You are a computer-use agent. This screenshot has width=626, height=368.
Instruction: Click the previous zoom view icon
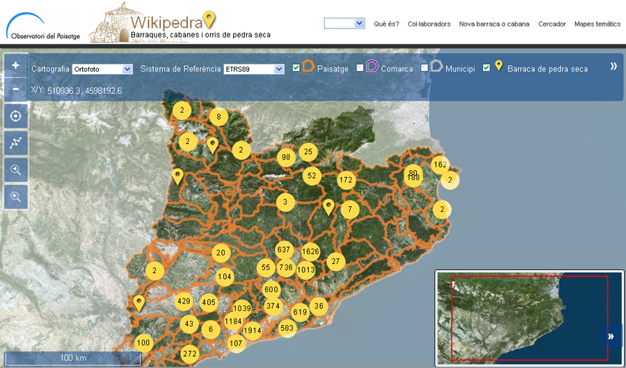pos(15,170)
